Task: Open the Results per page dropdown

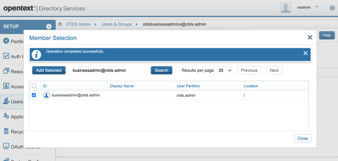Action: [225, 70]
